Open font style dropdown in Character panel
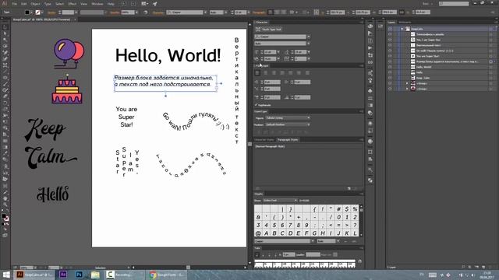 (309, 44)
